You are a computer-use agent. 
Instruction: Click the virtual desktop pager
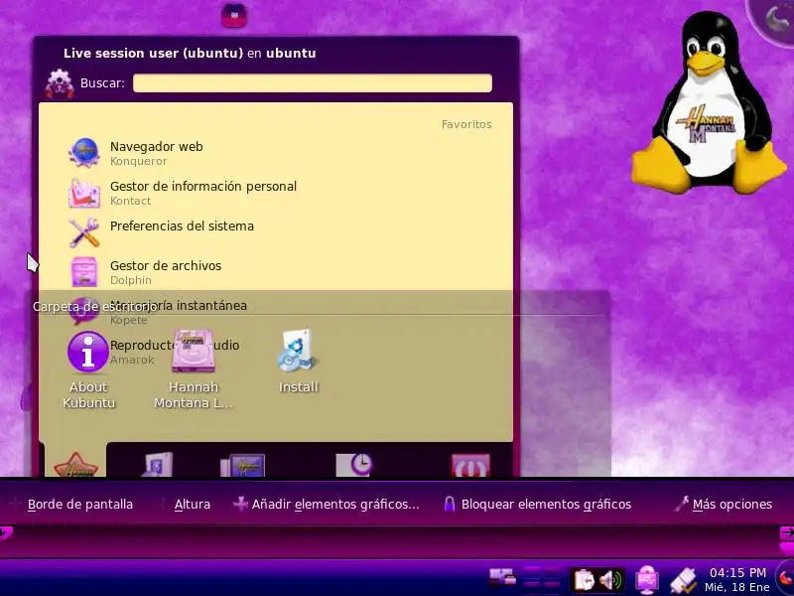coord(541,580)
